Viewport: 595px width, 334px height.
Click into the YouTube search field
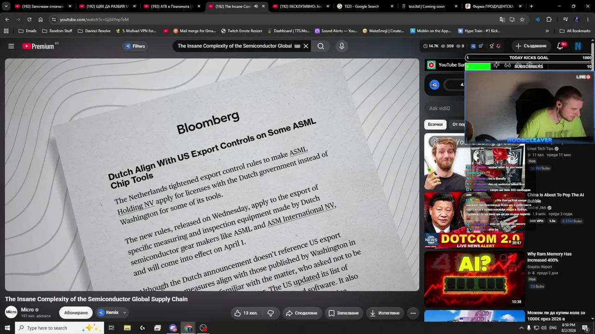[x=235, y=46]
